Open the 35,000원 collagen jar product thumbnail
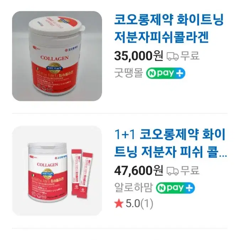This screenshot has width=240, height=240. coord(57,56)
